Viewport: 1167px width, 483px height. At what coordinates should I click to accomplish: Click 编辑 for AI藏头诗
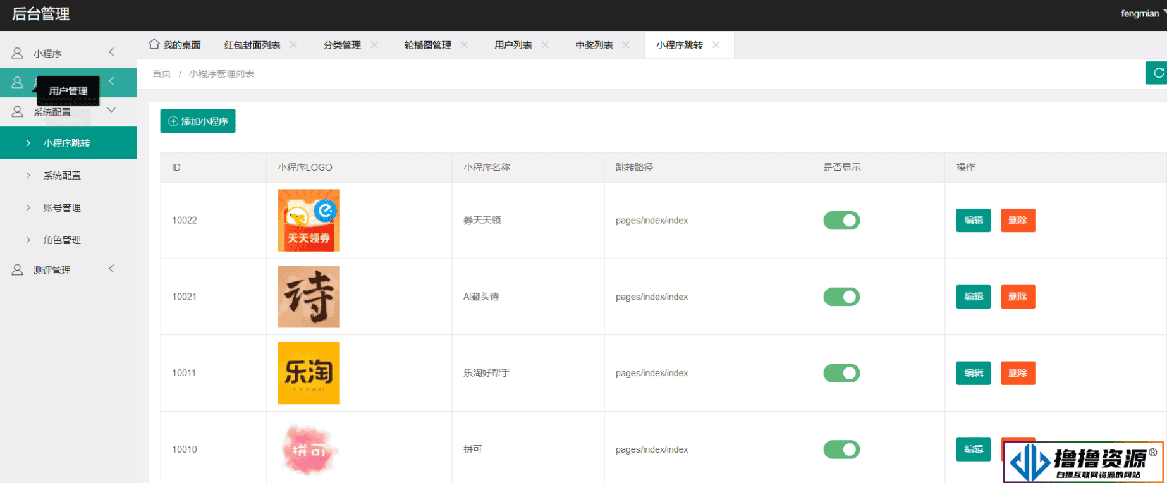tap(974, 297)
